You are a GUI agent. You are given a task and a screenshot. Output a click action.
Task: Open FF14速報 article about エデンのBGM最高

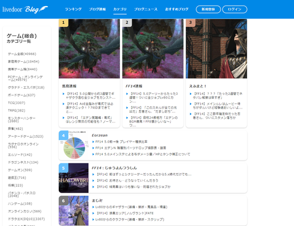153,121
